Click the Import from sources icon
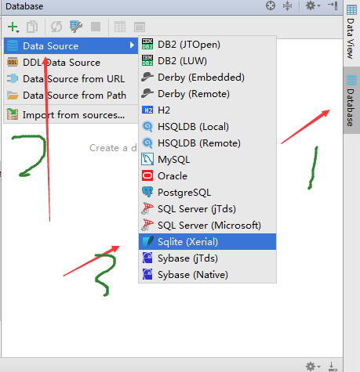 pyautogui.click(x=13, y=114)
